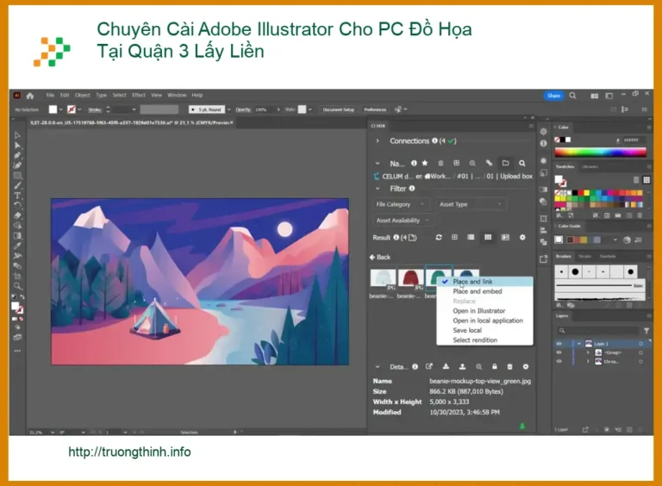This screenshot has height=486, width=662.
Task: Expand the Connections section
Action: tap(378, 141)
